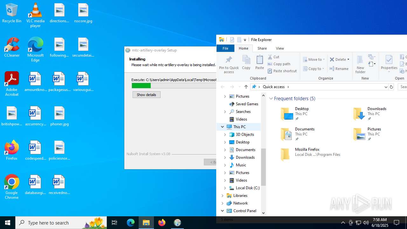Select Control Panel in navigation tree

pyautogui.click(x=241, y=211)
